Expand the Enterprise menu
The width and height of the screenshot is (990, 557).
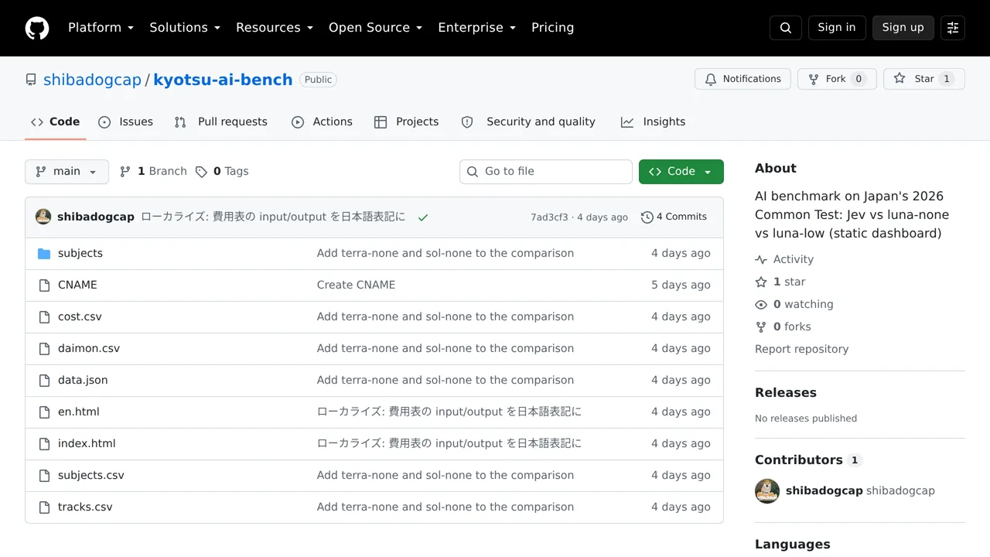pos(476,28)
